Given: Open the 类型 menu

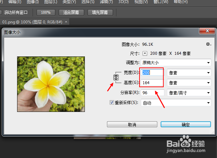Looking at the screenshot, I should coord(69,2).
